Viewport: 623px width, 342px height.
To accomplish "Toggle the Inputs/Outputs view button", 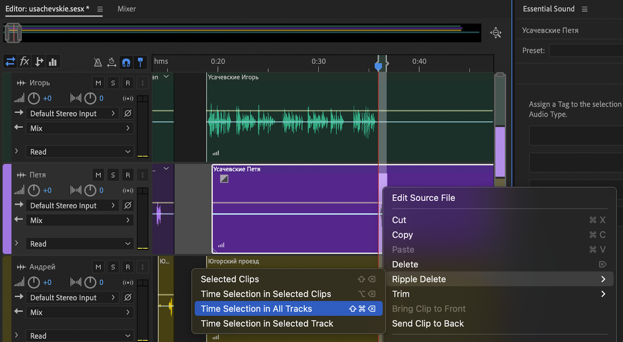I will (x=10, y=62).
